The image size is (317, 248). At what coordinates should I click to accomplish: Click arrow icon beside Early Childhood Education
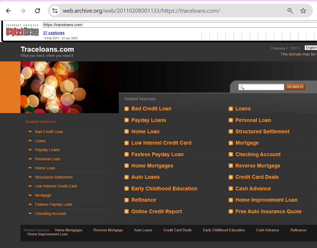[127, 188]
